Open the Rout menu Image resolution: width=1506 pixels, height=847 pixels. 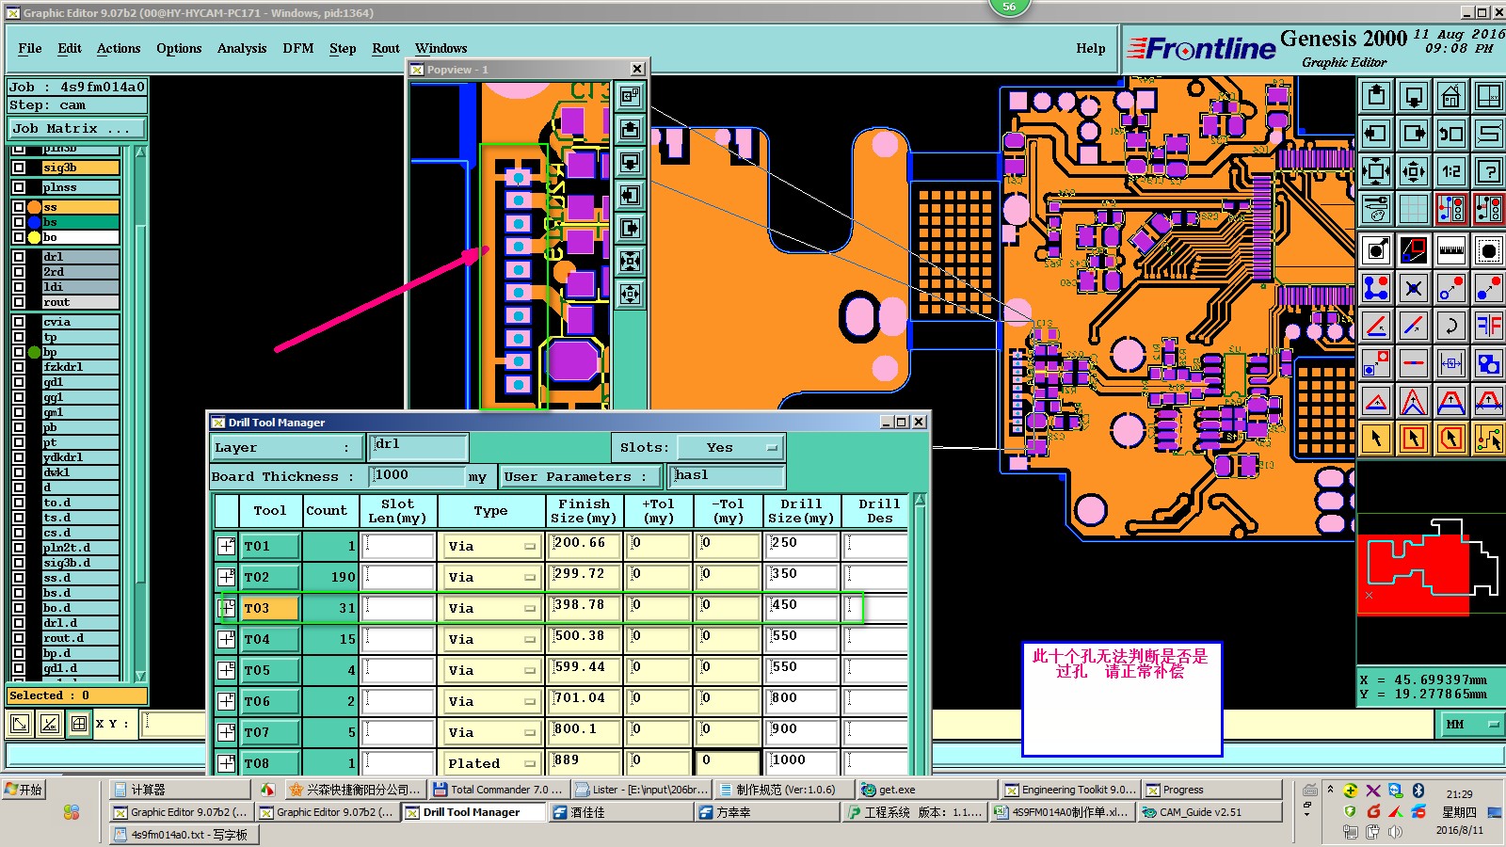386,48
